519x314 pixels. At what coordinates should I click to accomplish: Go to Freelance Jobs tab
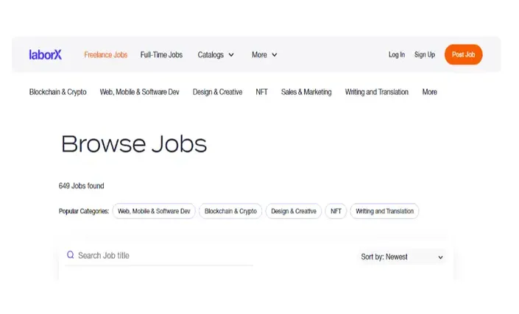[x=105, y=54]
